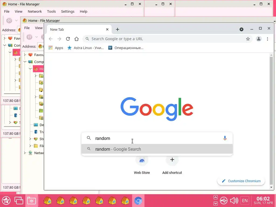
Task: Open the Chromium three-dot menu
Action: point(267,39)
